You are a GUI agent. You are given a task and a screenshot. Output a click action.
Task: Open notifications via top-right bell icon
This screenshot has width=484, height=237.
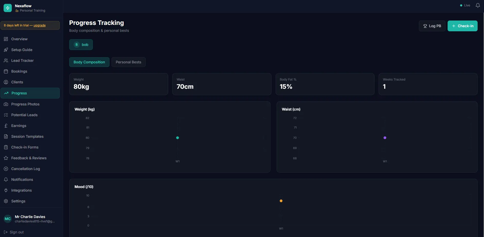478,5
